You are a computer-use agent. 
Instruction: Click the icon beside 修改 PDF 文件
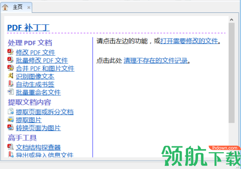(11, 52)
